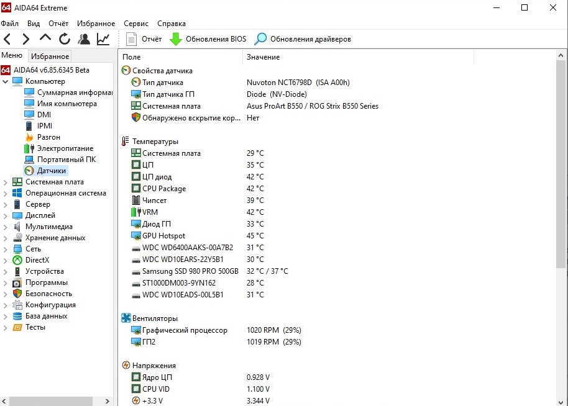Select Имя компьютера in the tree
568x406 pixels.
point(61,104)
